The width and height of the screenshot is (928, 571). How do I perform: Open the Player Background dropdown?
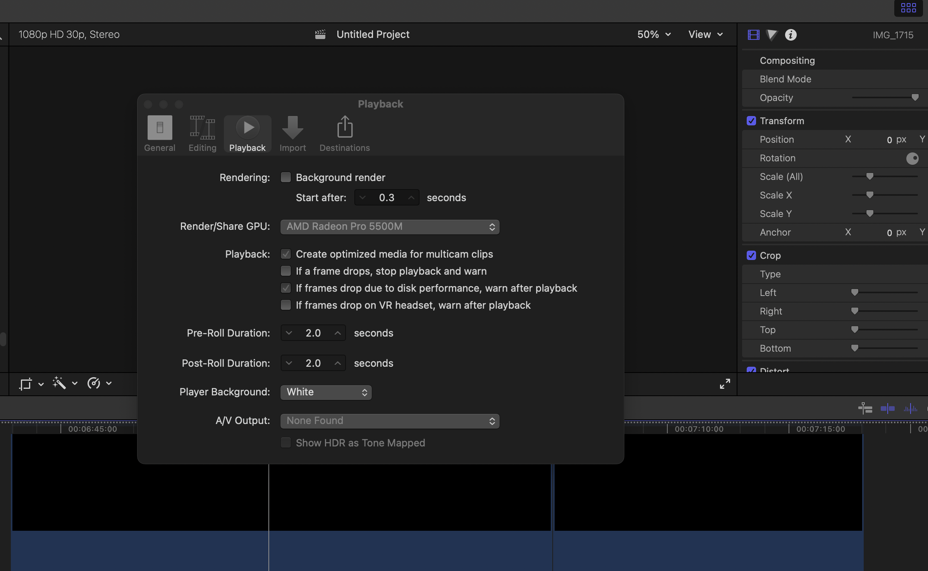[326, 392]
